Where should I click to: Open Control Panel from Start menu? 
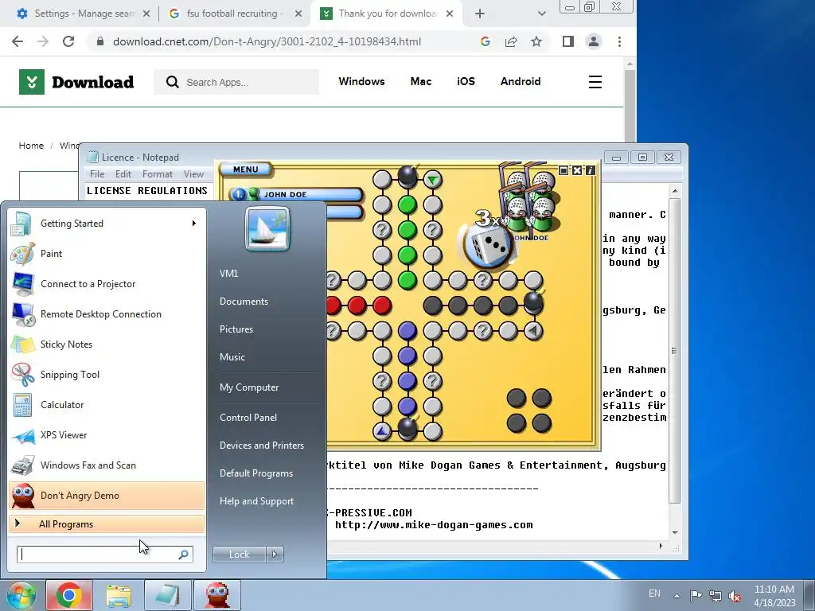point(248,417)
